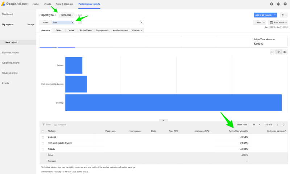Image resolution: width=290 pixels, height=174 pixels.
Task: Click the notifications bell icon
Action: 278,4
